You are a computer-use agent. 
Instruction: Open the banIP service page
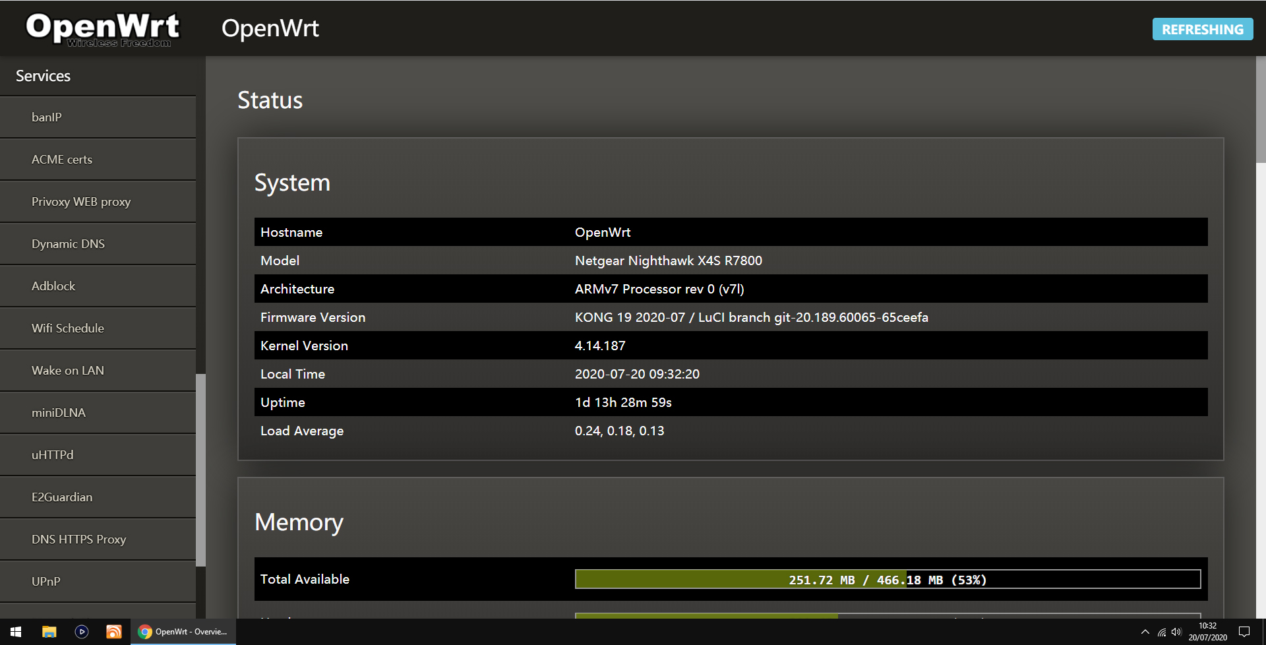(x=98, y=117)
